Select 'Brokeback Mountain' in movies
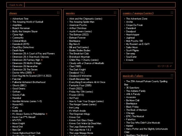This screenshot has width=182, height=136. [x=80, y=57]
